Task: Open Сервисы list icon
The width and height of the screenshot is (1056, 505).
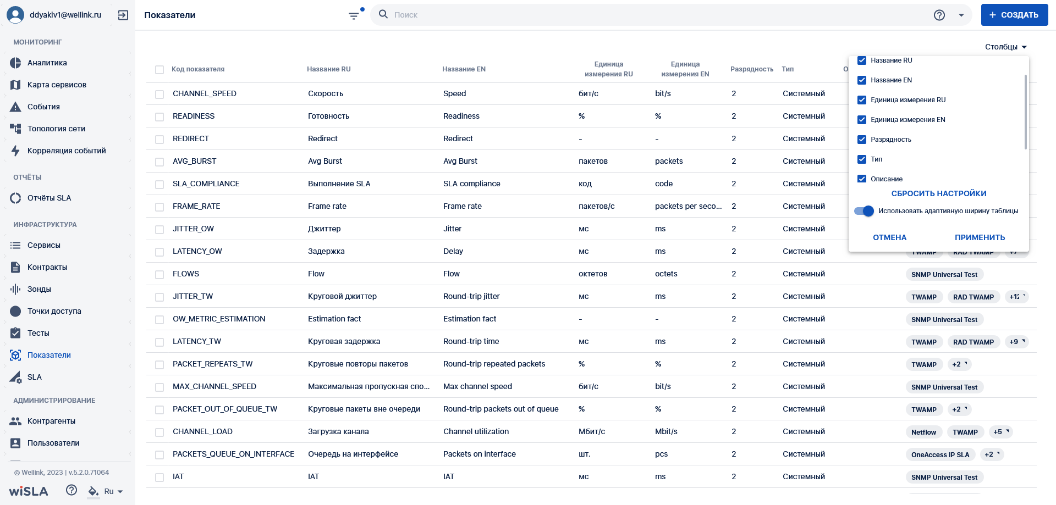Action: click(15, 245)
